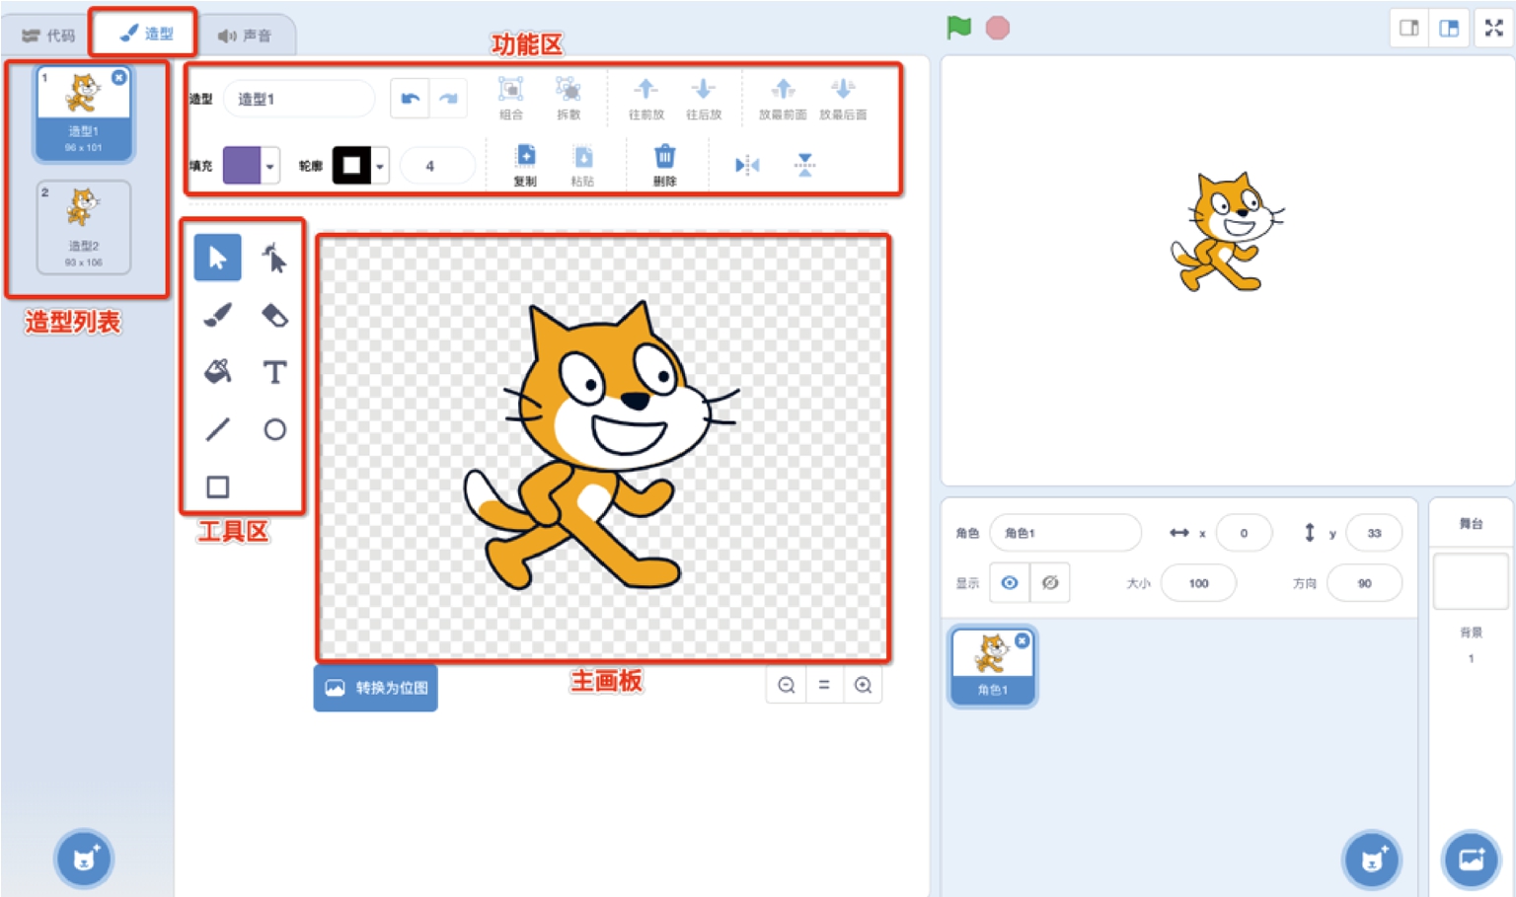The image size is (1516, 897).
Task: Flip the costume vertically
Action: coord(805,165)
